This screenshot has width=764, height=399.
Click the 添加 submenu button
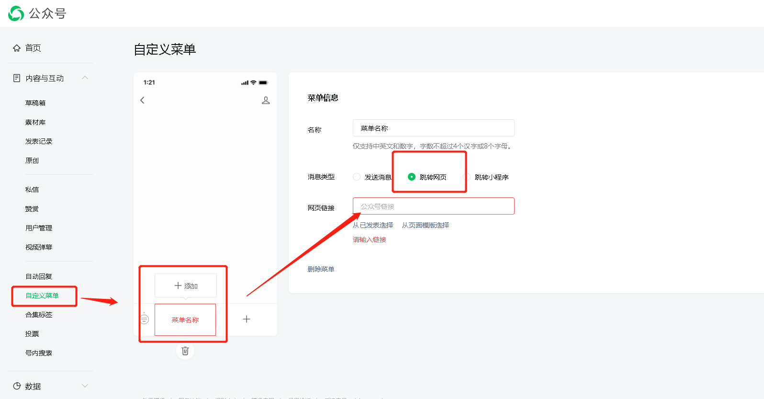[x=186, y=285]
